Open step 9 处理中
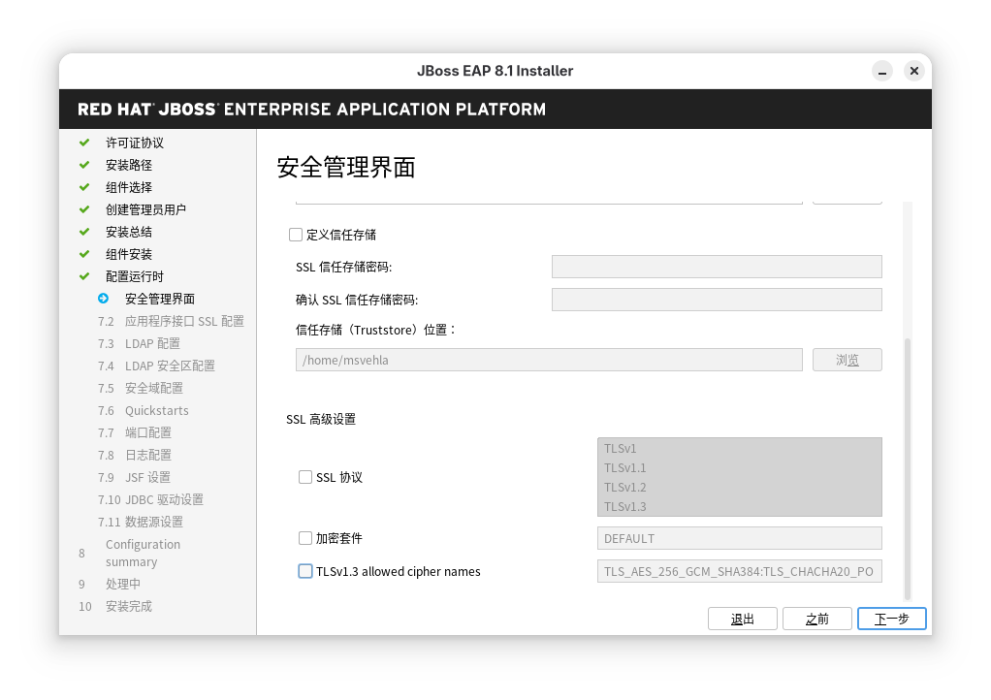 coord(110,584)
